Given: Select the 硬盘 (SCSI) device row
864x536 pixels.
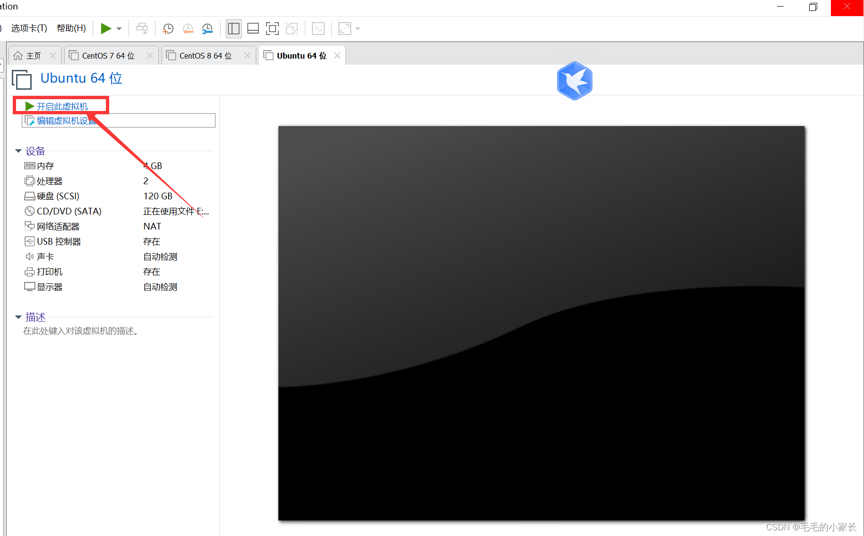Looking at the screenshot, I should coord(118,196).
